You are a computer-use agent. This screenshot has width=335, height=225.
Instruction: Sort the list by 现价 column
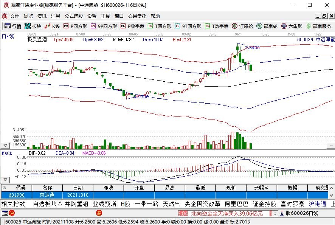(231, 188)
